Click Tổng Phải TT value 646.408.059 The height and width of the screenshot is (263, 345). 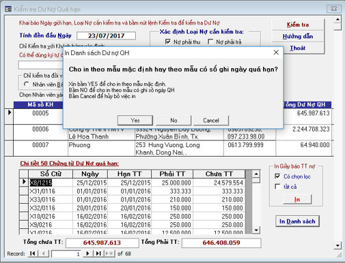[221, 243]
